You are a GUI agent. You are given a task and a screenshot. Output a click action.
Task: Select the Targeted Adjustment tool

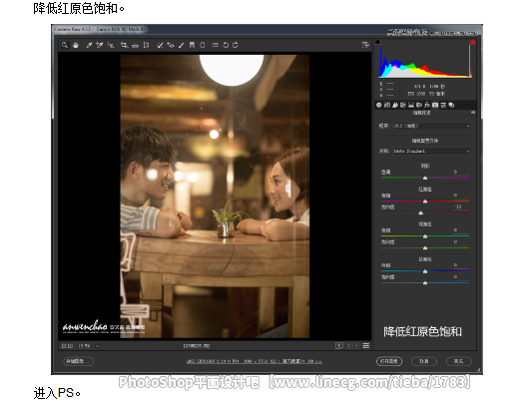tap(111, 45)
